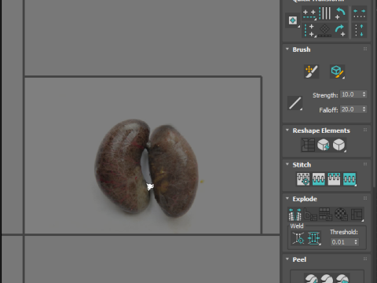
Task: Click Linear Align icon in Quick Transform
Action: pos(324,31)
